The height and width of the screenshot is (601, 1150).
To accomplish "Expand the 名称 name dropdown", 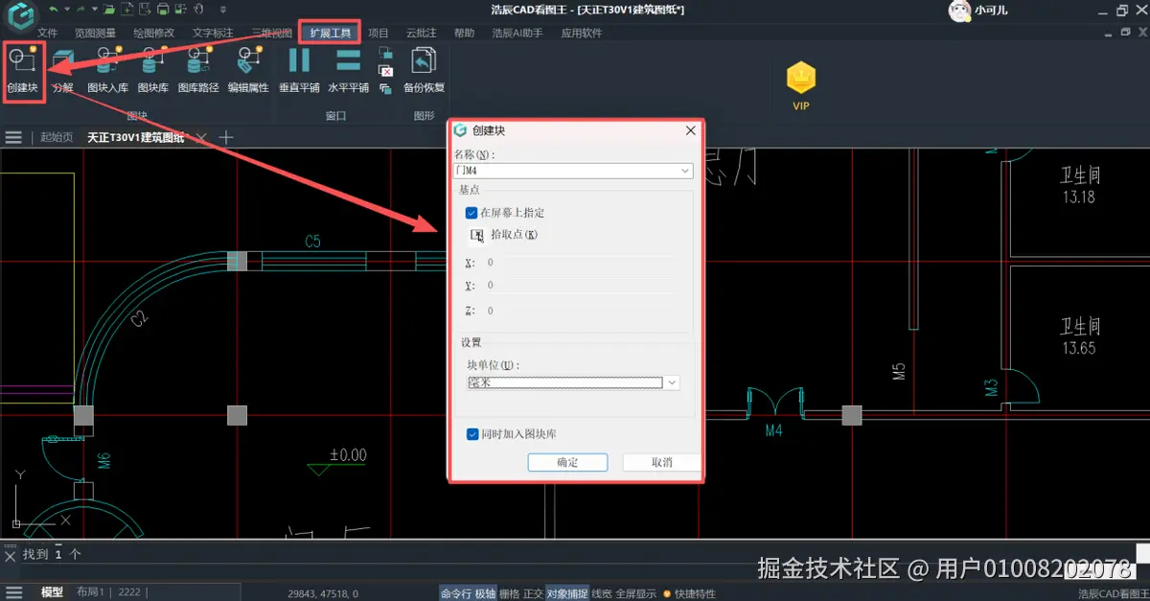I will pyautogui.click(x=685, y=171).
